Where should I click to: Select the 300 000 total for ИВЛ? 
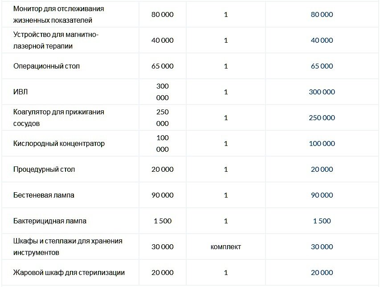coord(322,92)
